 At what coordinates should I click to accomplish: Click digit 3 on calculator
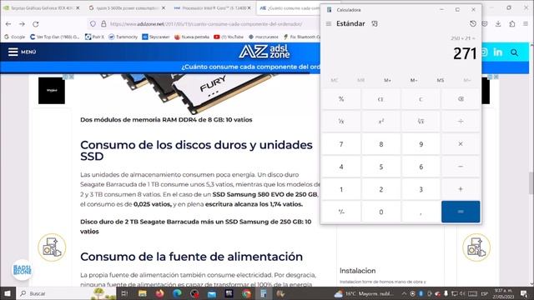click(x=421, y=189)
